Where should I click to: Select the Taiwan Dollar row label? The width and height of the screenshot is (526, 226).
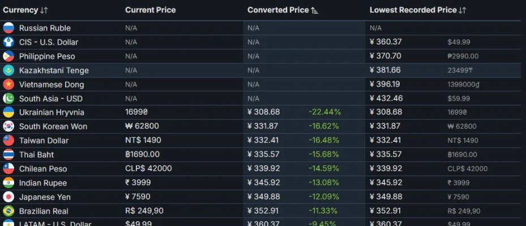point(44,141)
